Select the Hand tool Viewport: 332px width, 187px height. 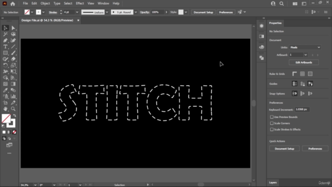pyautogui.click(x=5, y=109)
